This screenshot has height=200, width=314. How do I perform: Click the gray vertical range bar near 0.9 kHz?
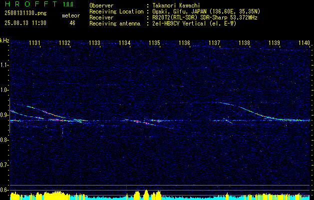point(9,115)
